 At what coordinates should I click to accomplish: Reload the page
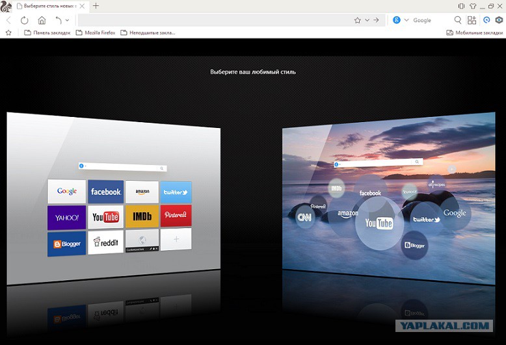point(25,20)
